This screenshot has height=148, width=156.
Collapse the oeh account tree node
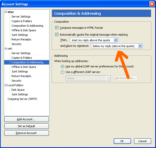click(x=6, y=49)
